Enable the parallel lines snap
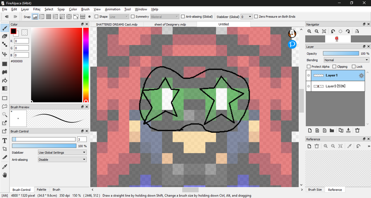 tap(42, 17)
